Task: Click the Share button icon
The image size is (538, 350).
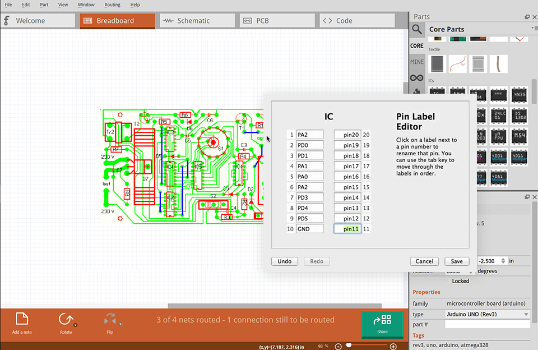Action: 382,321
